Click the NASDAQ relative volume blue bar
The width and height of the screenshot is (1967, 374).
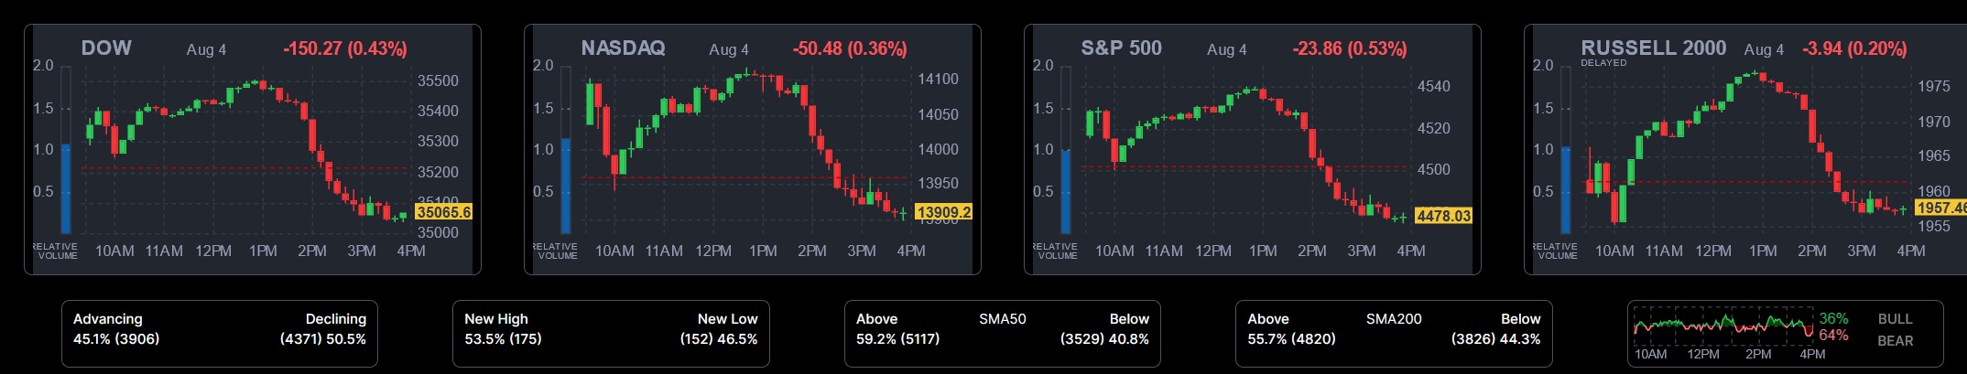(566, 186)
